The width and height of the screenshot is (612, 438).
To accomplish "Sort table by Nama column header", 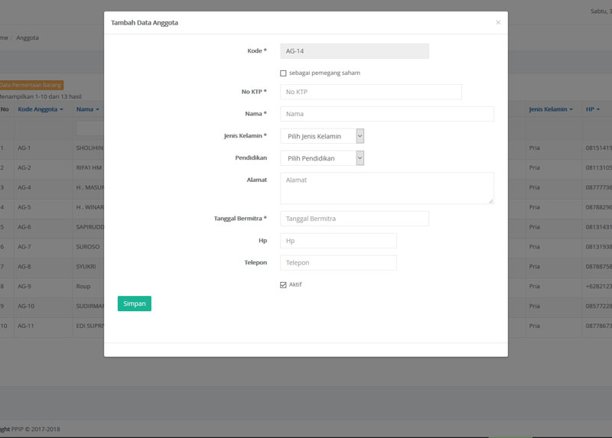I will coord(86,109).
